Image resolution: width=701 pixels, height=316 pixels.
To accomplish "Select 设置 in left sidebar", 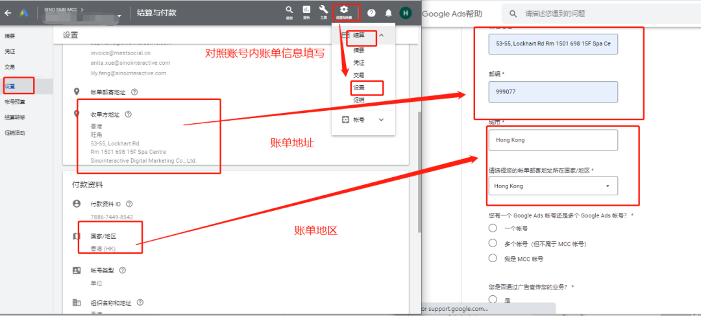I will (9, 86).
